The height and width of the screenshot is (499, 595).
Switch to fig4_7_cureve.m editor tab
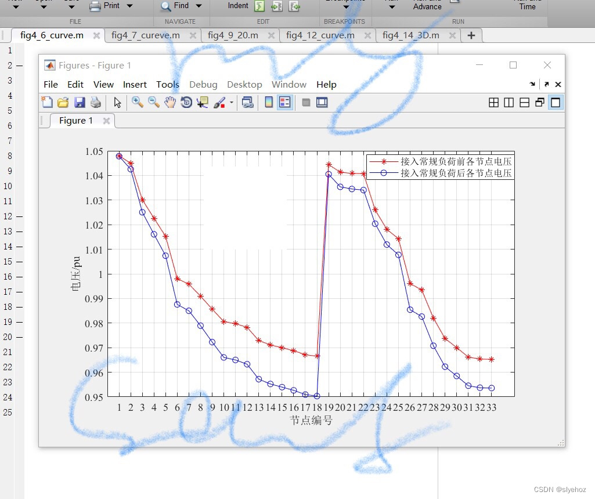pyautogui.click(x=146, y=35)
